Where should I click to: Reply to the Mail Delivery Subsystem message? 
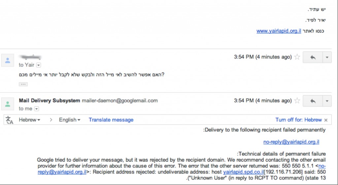pos(312,101)
